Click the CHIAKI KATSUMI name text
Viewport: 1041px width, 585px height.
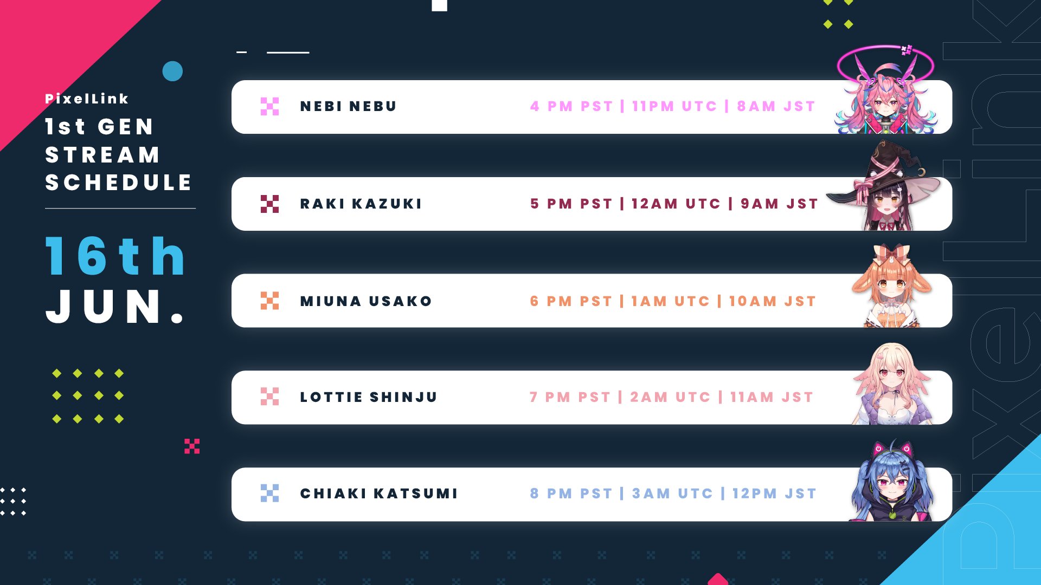pos(380,493)
